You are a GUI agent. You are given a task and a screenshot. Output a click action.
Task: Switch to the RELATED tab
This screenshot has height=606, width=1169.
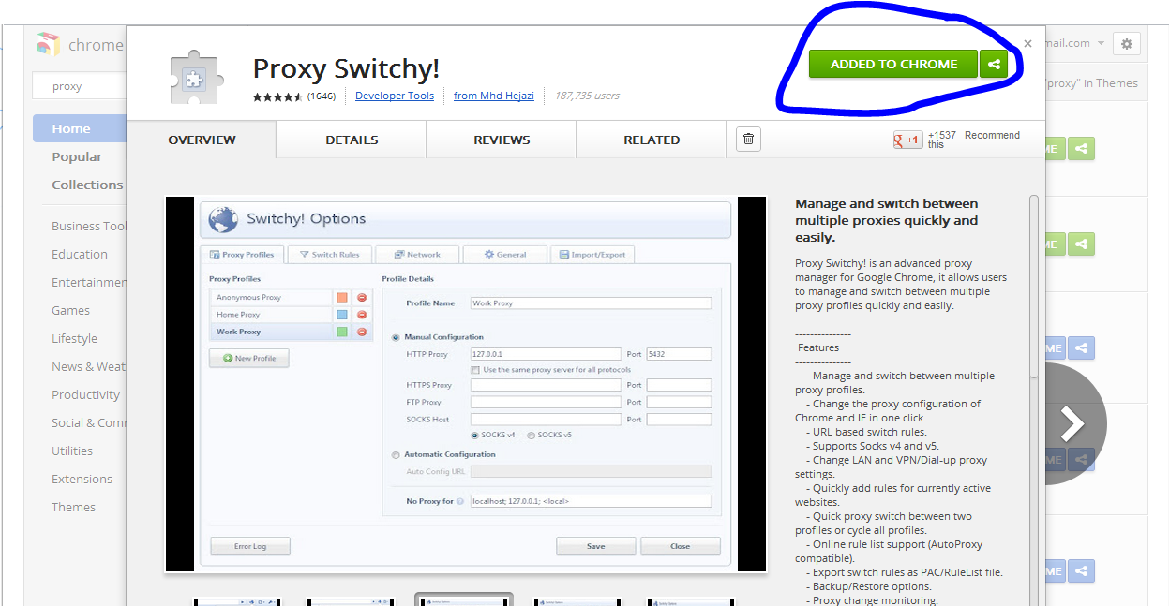point(652,140)
